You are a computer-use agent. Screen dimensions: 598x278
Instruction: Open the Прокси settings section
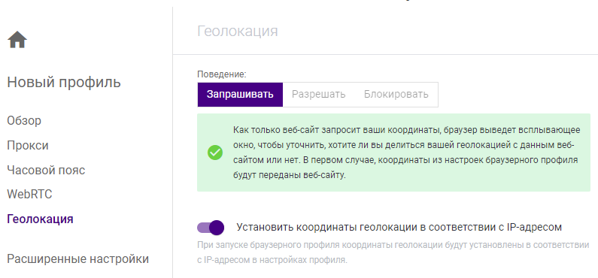tap(28, 146)
